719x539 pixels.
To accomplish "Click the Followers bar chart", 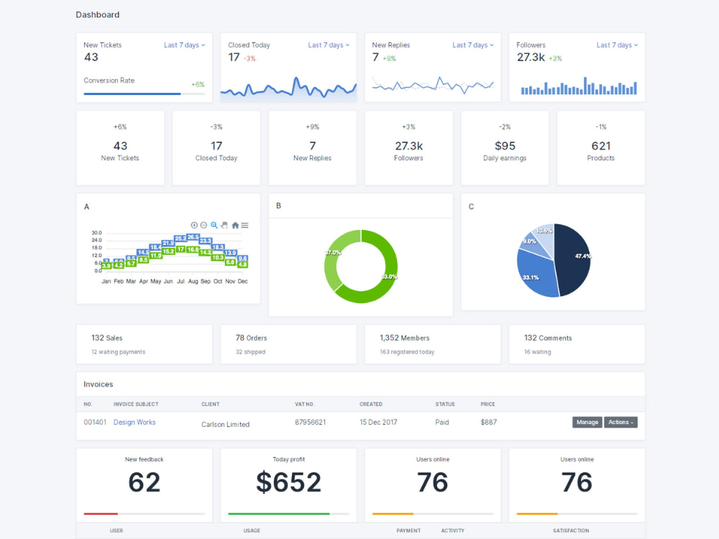I will (579, 86).
